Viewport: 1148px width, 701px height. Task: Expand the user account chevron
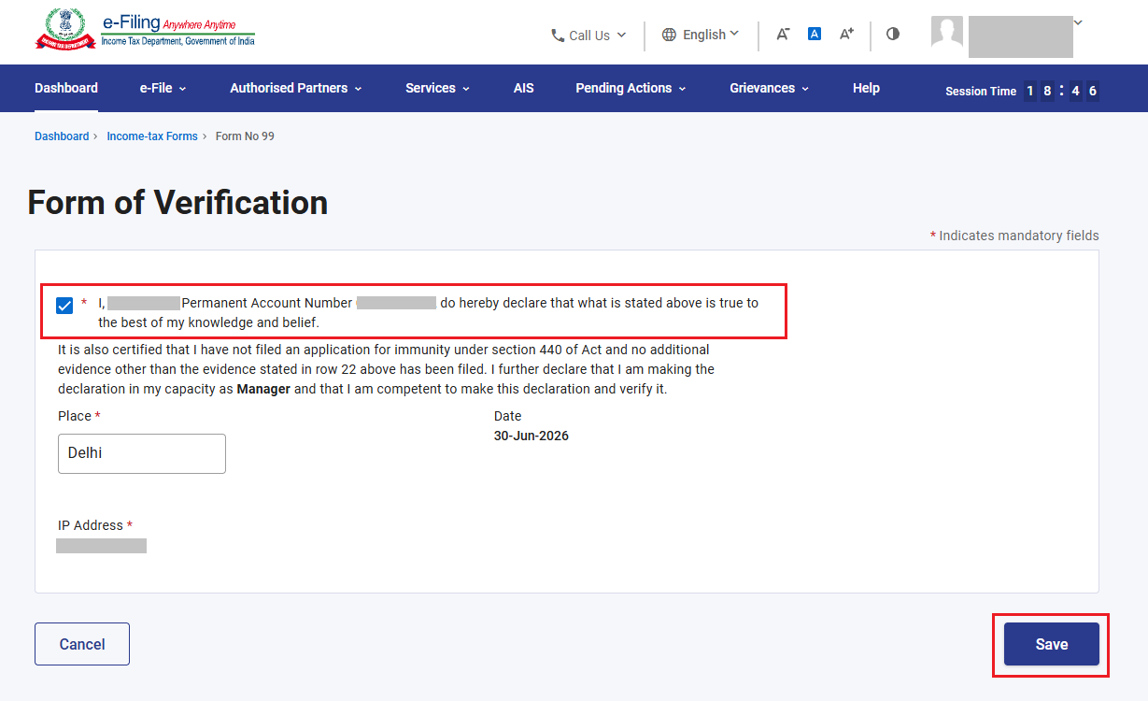1079,21
